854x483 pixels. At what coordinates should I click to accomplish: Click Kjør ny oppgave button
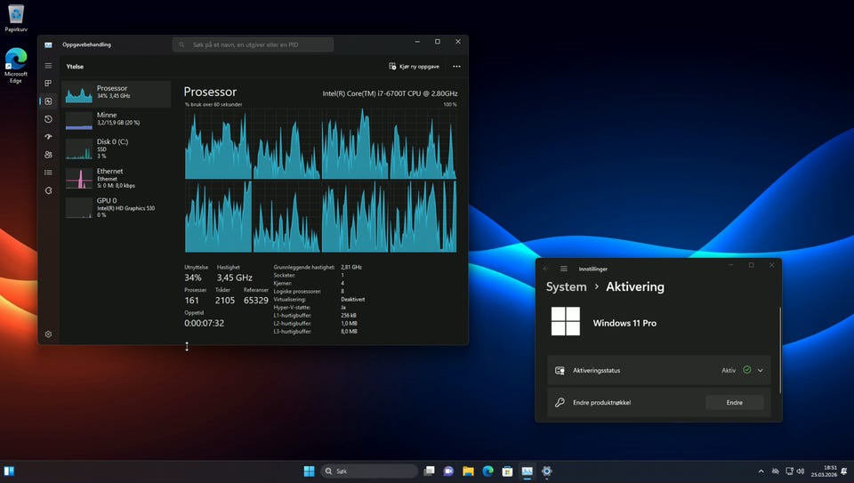pos(415,66)
